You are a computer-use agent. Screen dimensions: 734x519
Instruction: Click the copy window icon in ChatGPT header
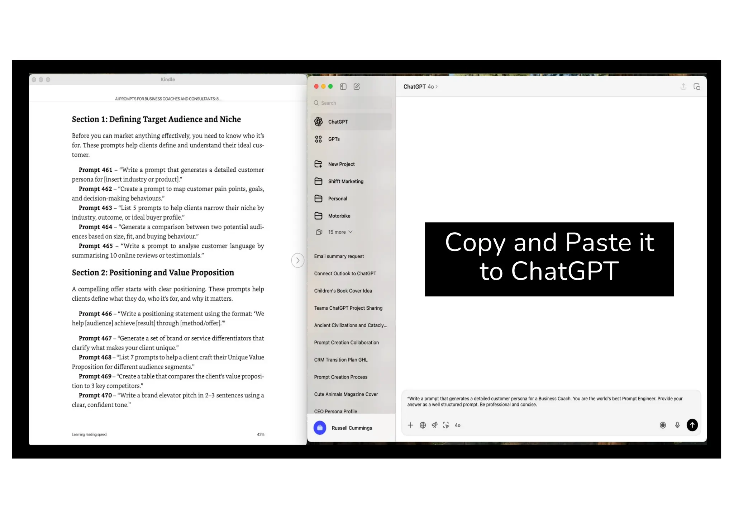click(x=697, y=86)
